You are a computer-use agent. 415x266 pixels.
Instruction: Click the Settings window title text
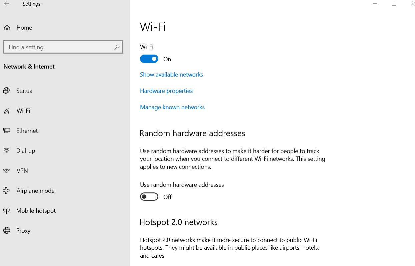(31, 4)
